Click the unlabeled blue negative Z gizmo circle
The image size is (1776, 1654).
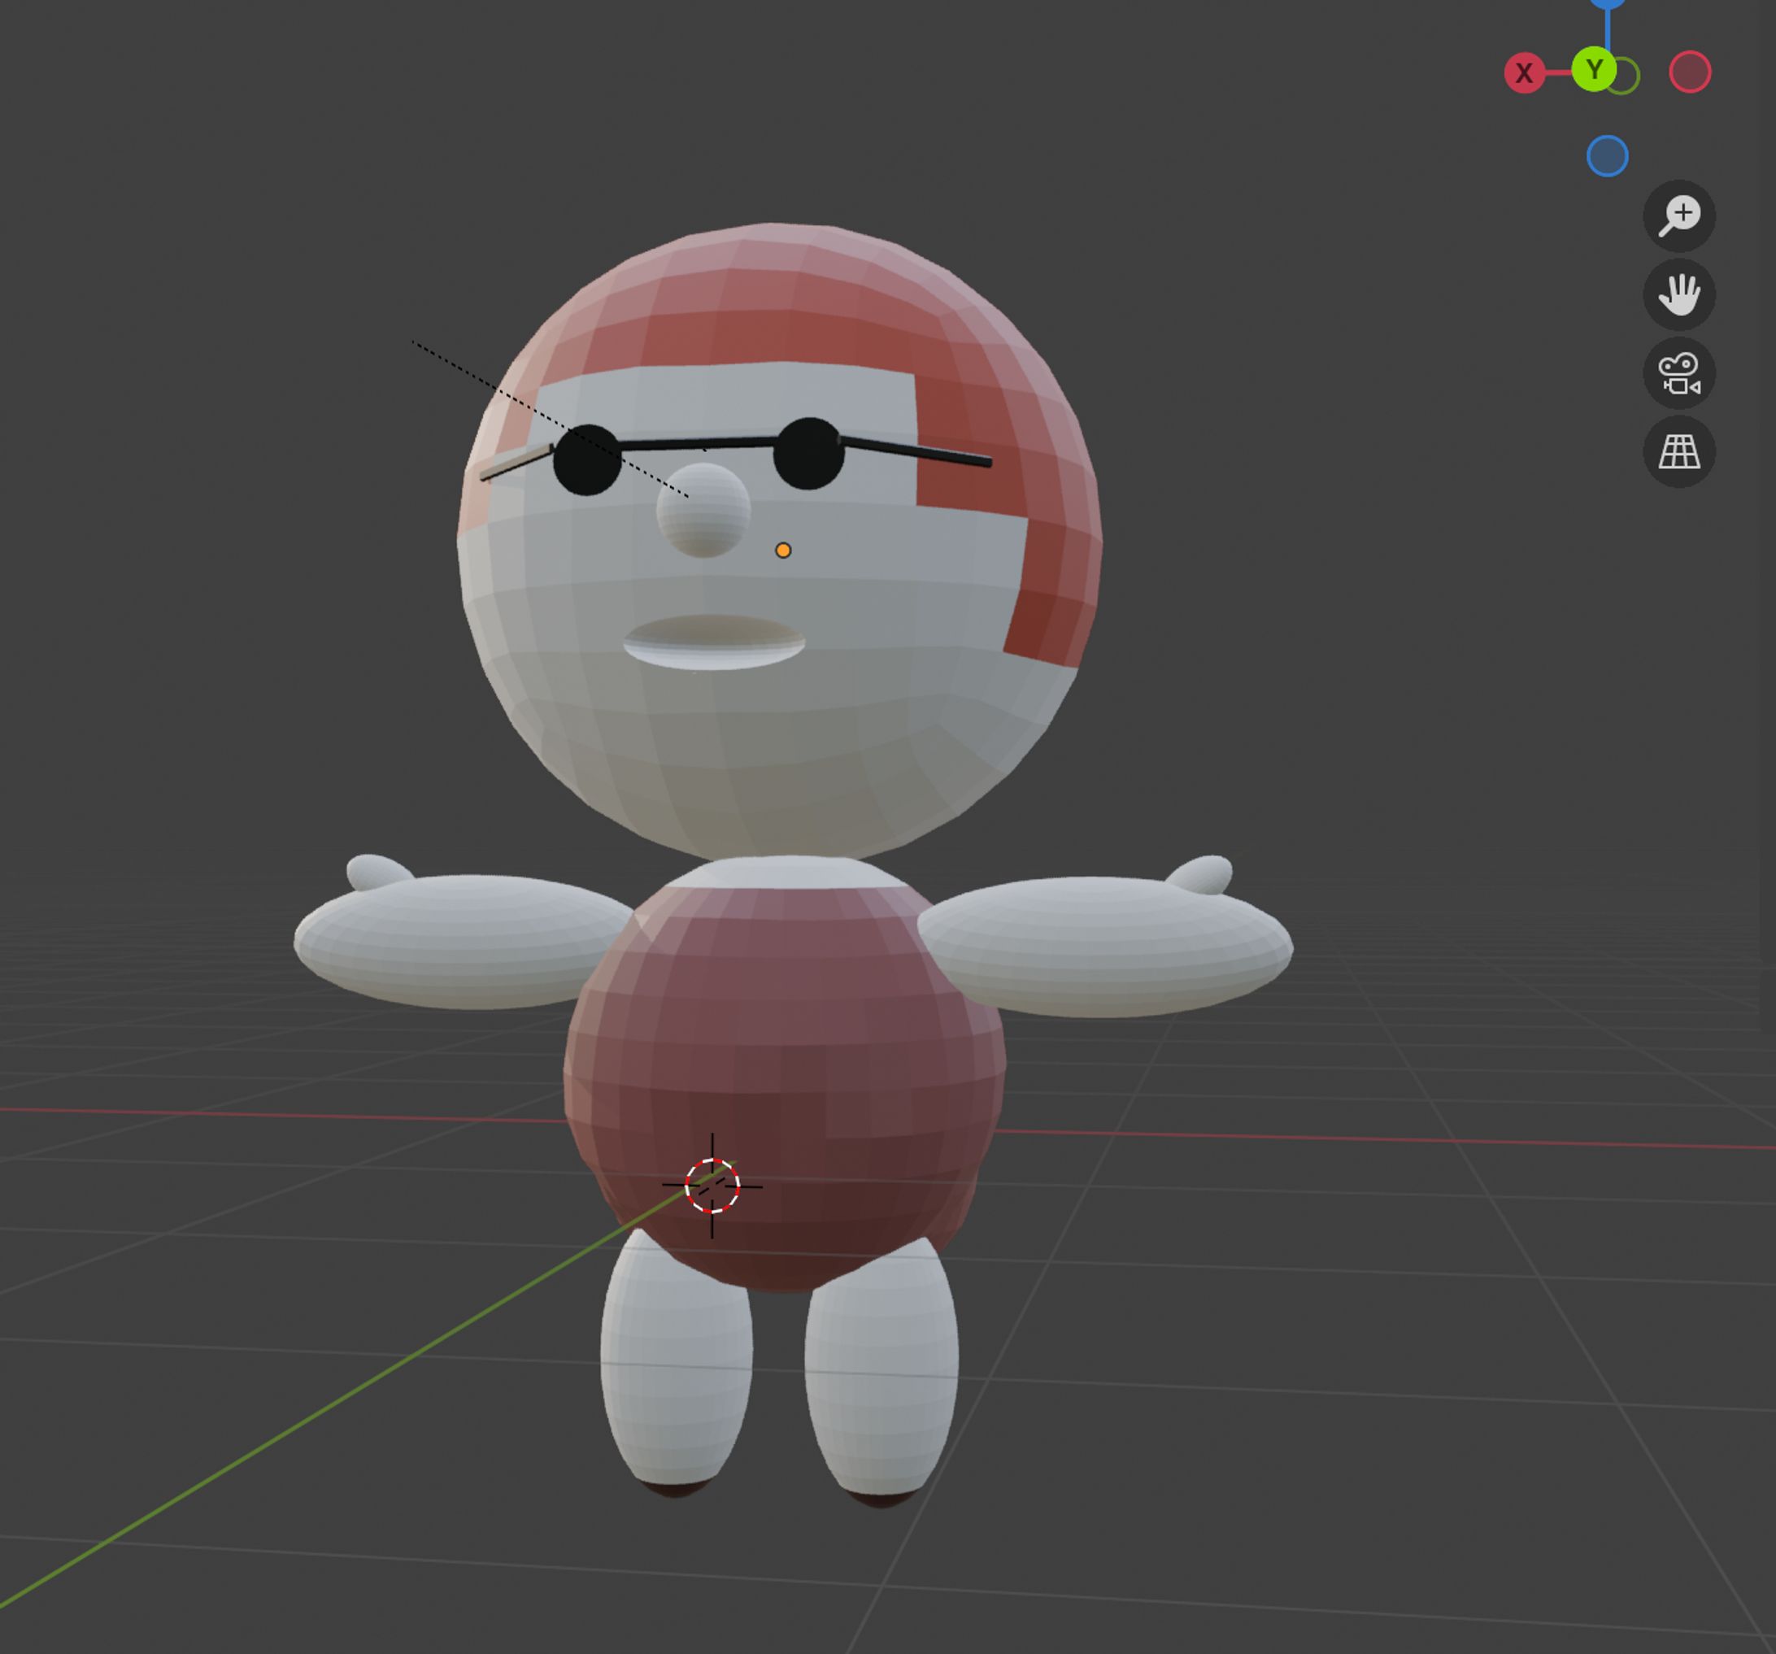[x=1607, y=156]
